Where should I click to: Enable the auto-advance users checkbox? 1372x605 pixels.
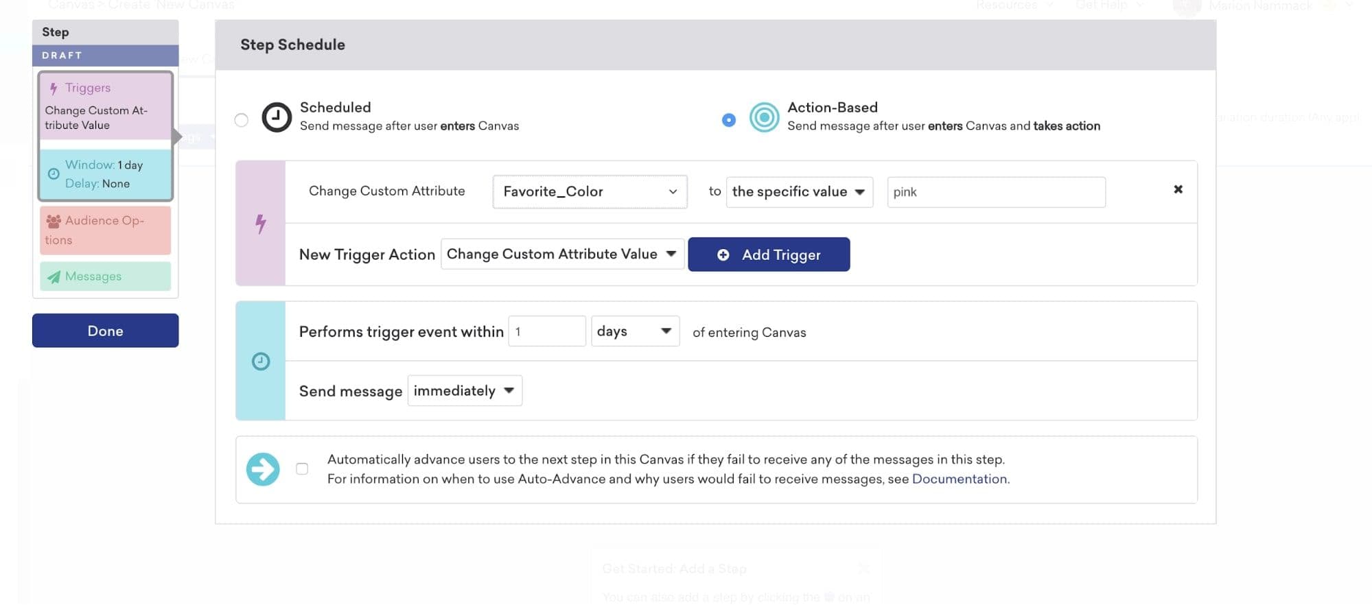pos(302,469)
